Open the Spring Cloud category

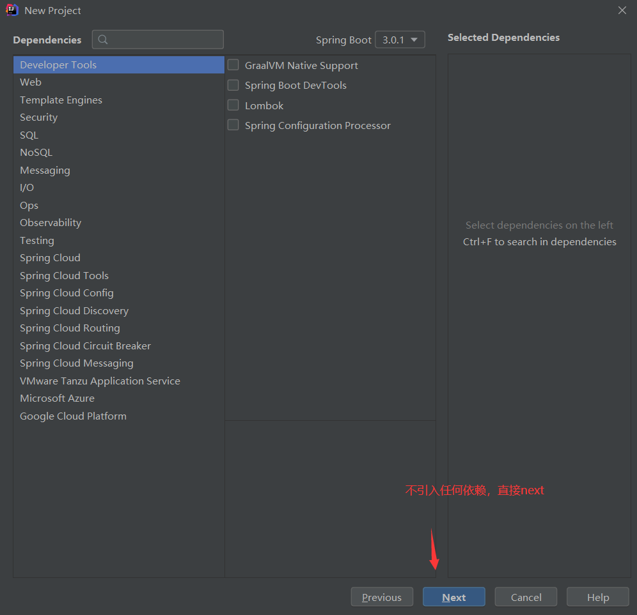tap(118, 257)
